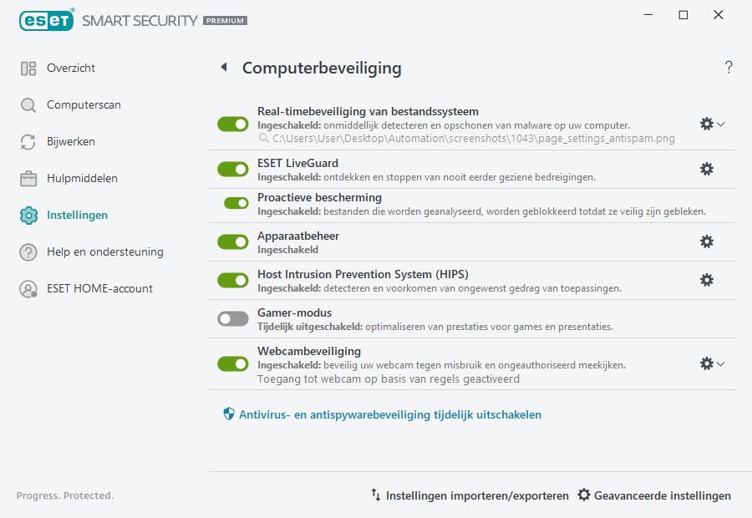The height and width of the screenshot is (518, 752).
Task: Click the Apparaatbeheer settings gear
Action: [707, 241]
